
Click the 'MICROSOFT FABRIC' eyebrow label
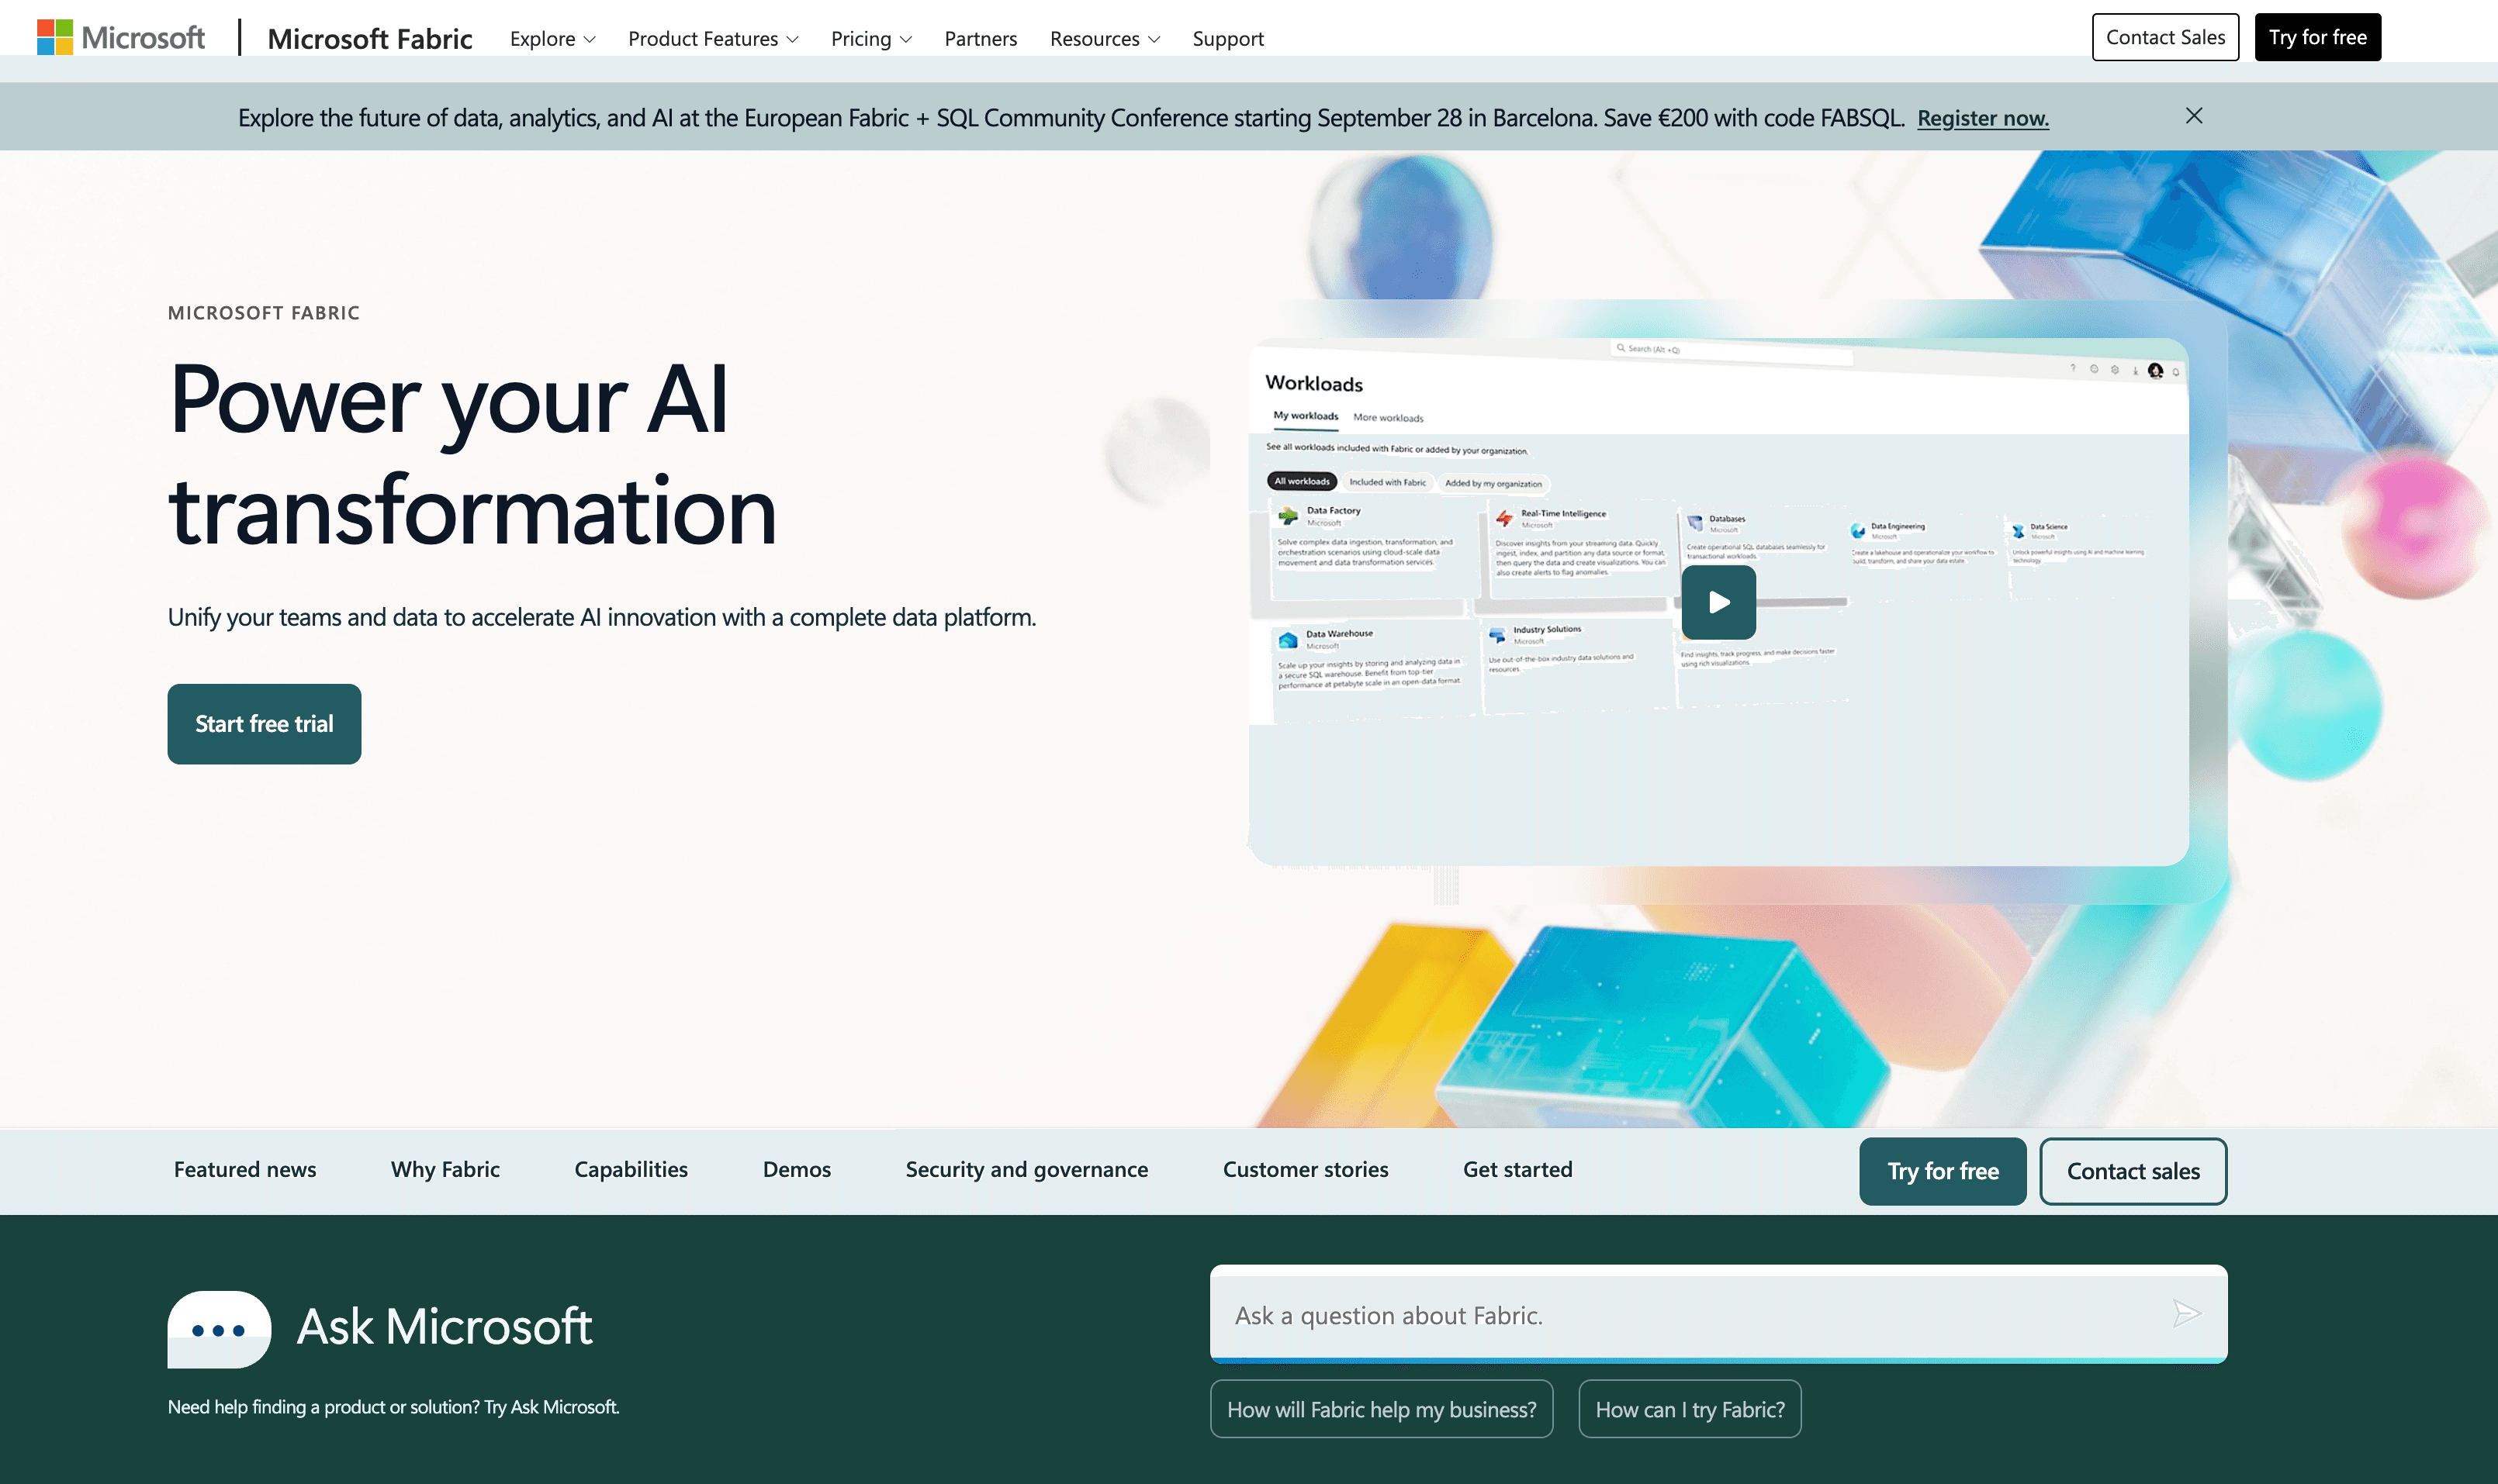[x=264, y=313]
